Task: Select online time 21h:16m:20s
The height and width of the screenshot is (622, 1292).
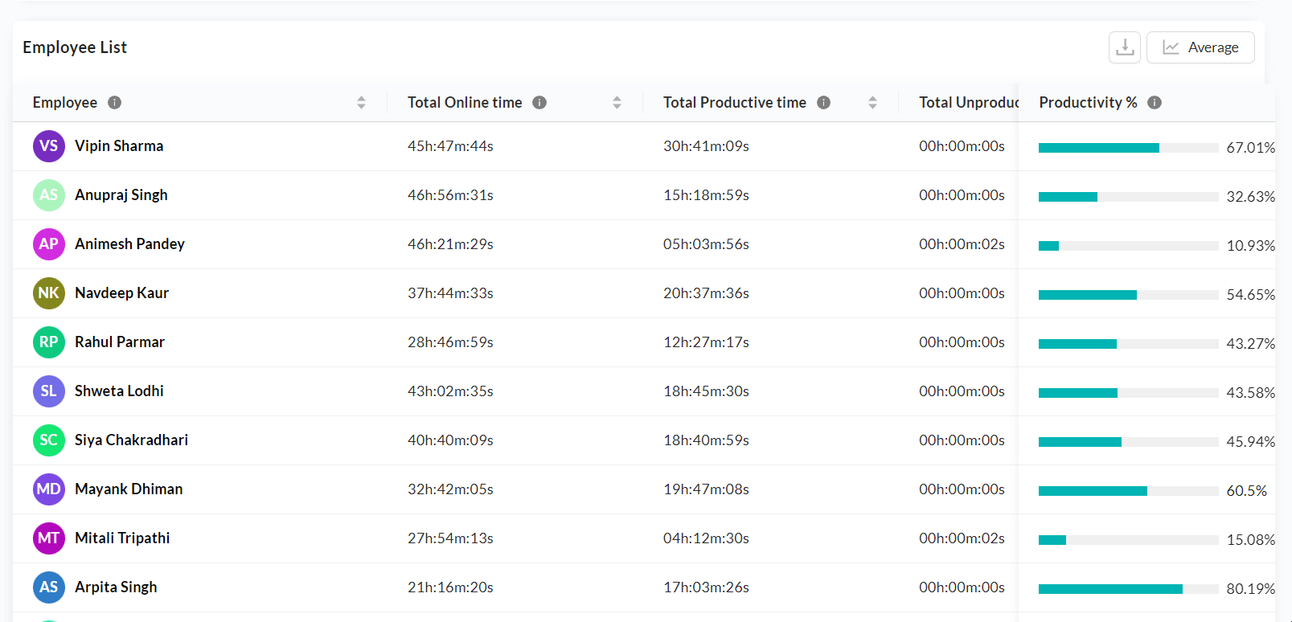Action: tap(450, 587)
